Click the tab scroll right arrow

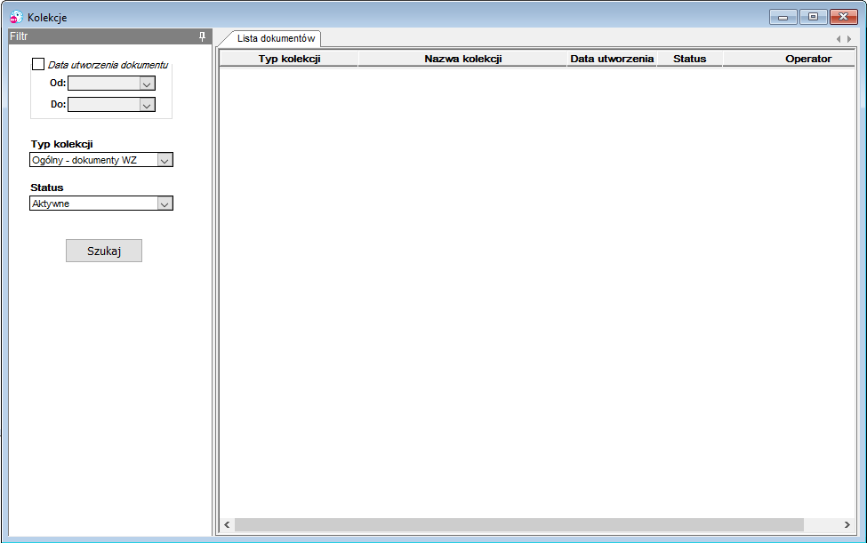[849, 39]
